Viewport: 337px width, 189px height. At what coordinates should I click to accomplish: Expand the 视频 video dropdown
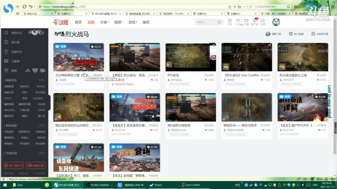tap(118, 22)
